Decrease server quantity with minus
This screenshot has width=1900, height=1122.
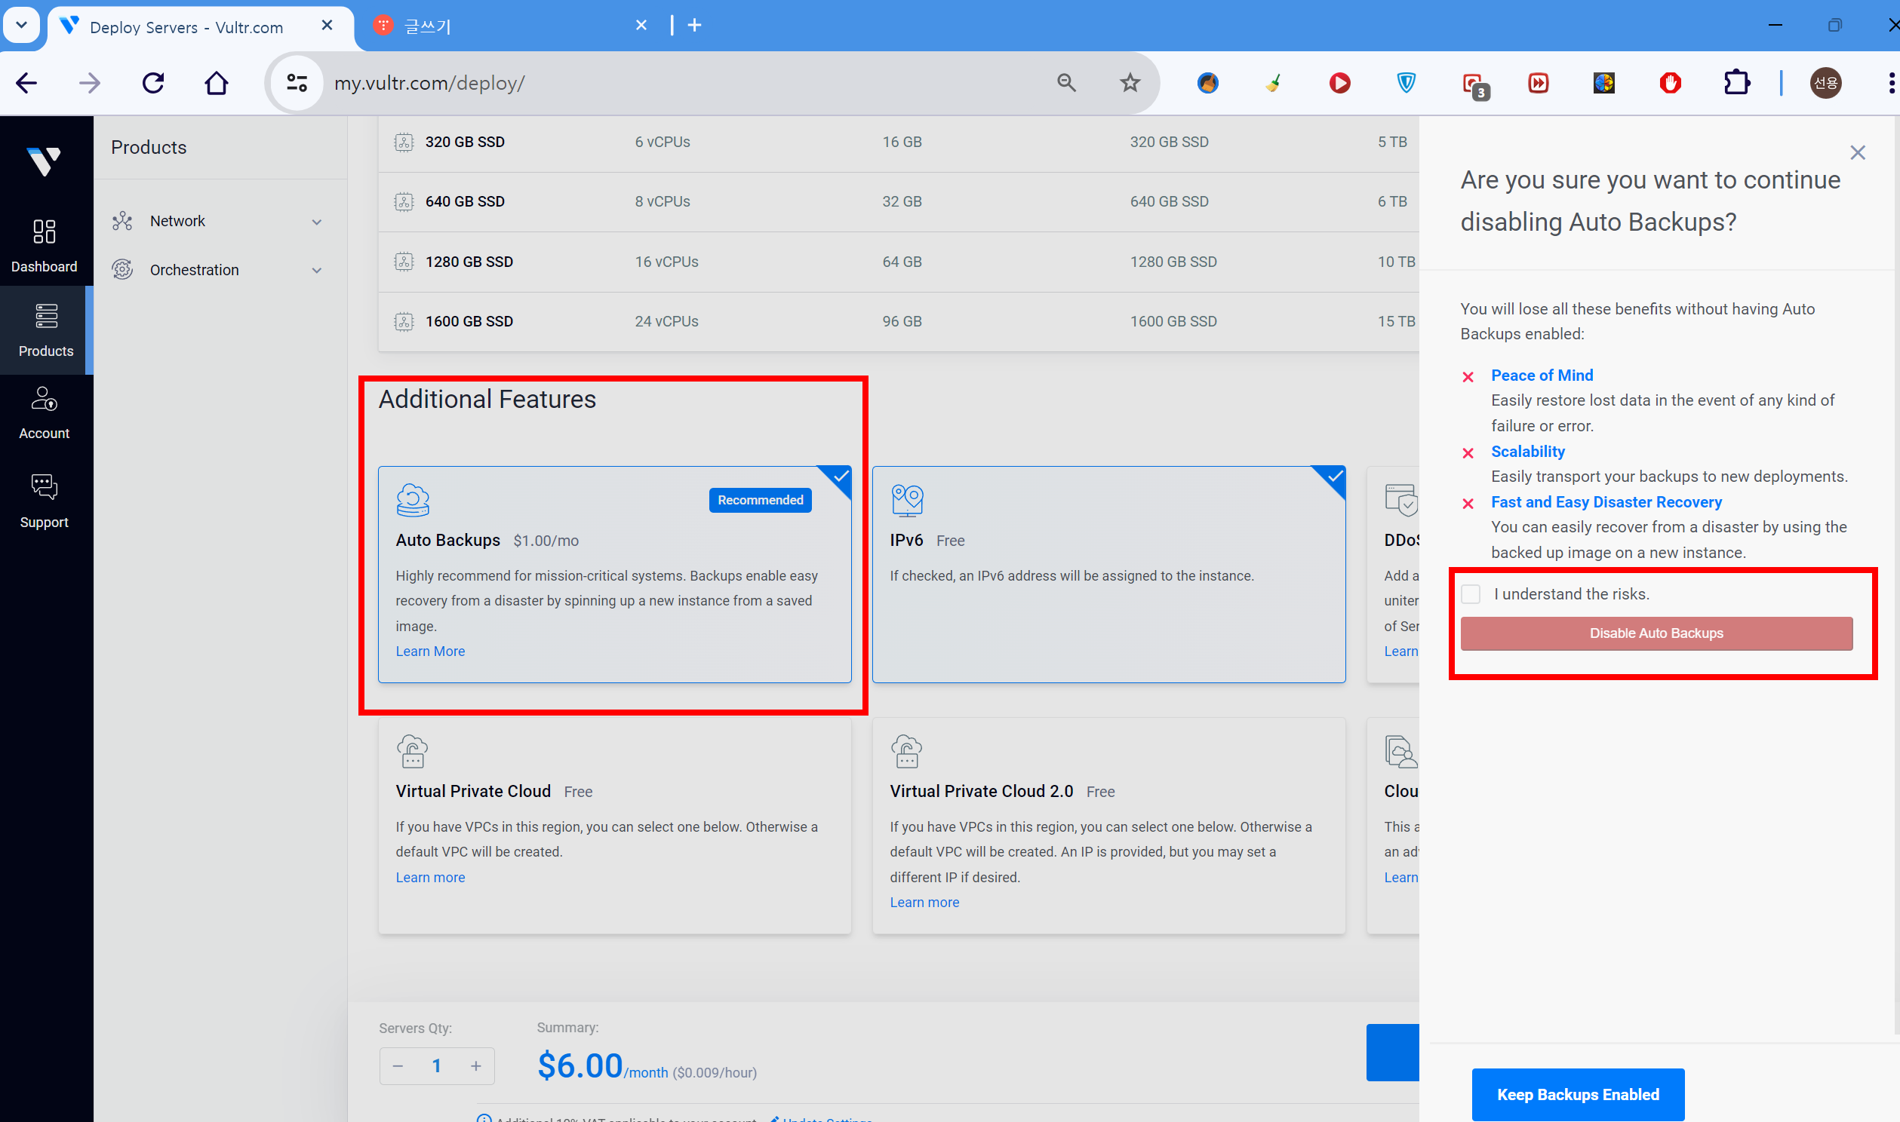tap(398, 1066)
